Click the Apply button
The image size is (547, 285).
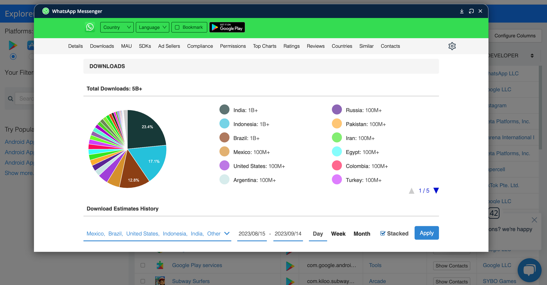(x=427, y=233)
